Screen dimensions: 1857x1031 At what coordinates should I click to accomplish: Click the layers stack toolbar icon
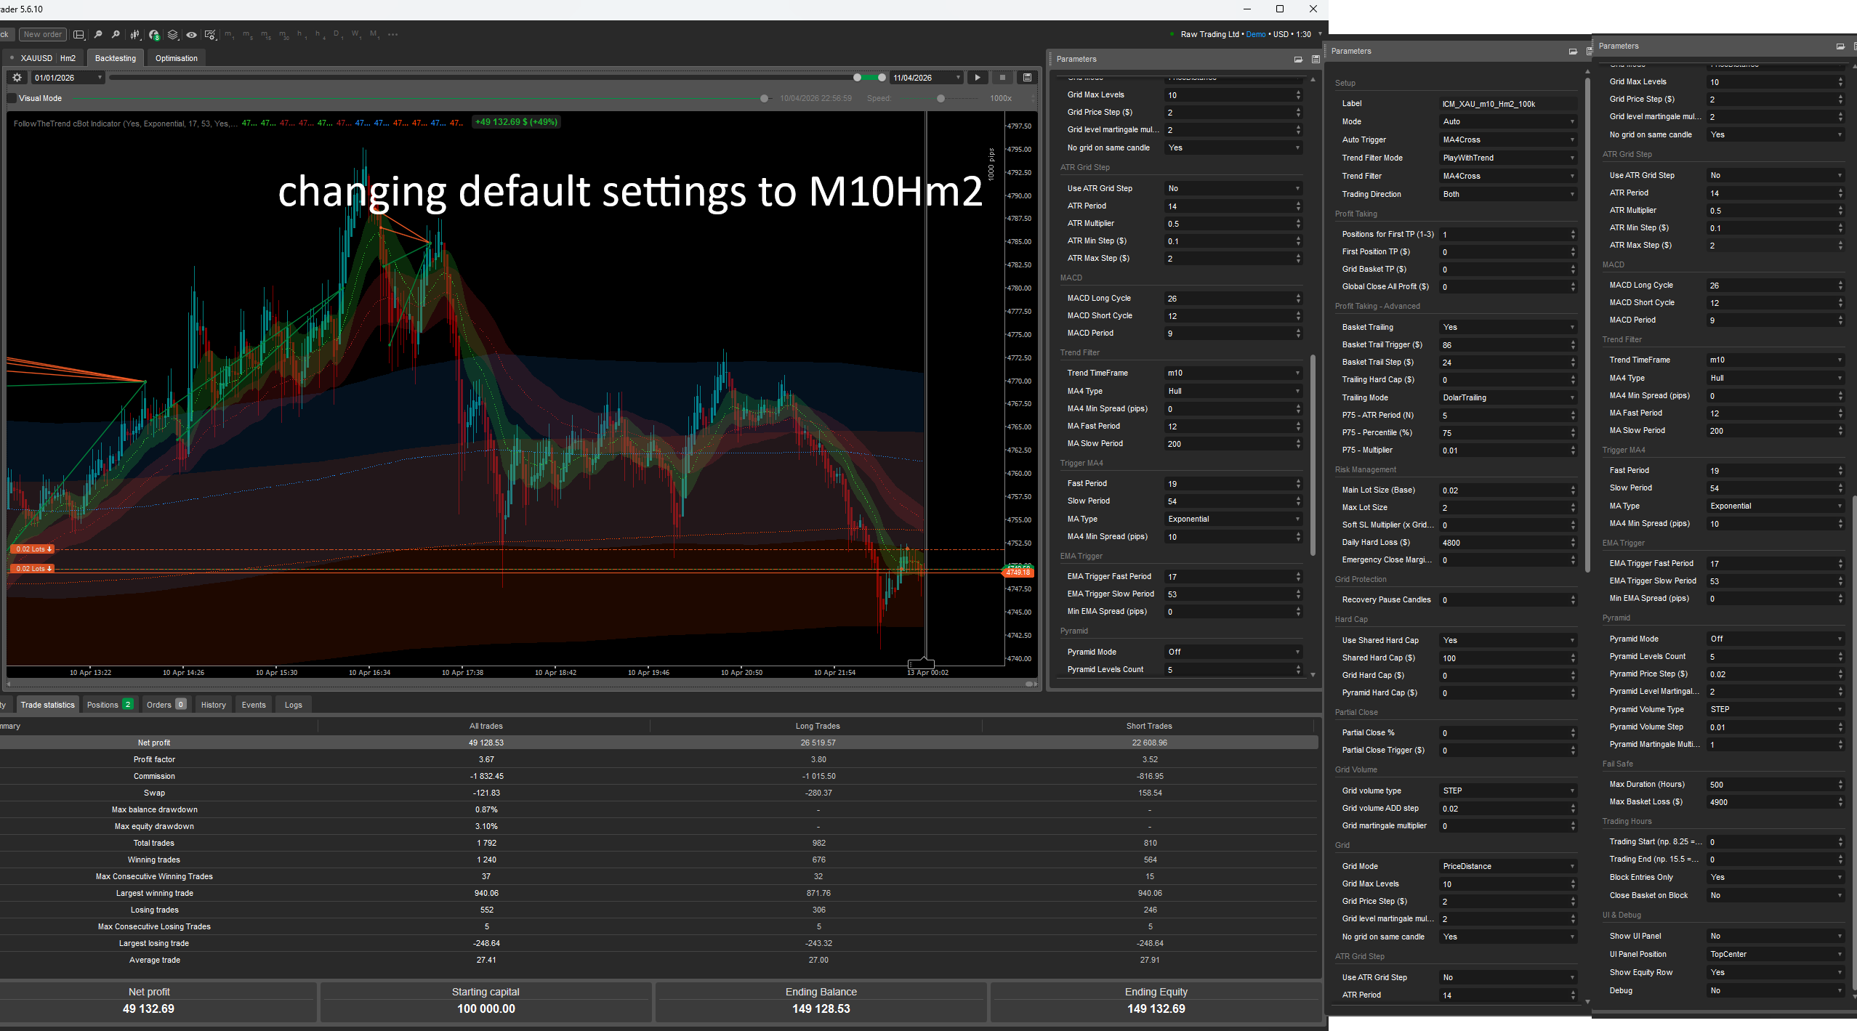click(172, 34)
